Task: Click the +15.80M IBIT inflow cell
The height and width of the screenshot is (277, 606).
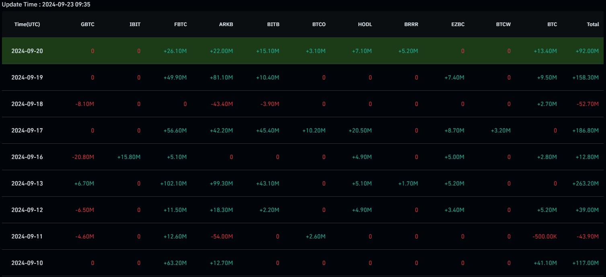Action: [x=129, y=157]
